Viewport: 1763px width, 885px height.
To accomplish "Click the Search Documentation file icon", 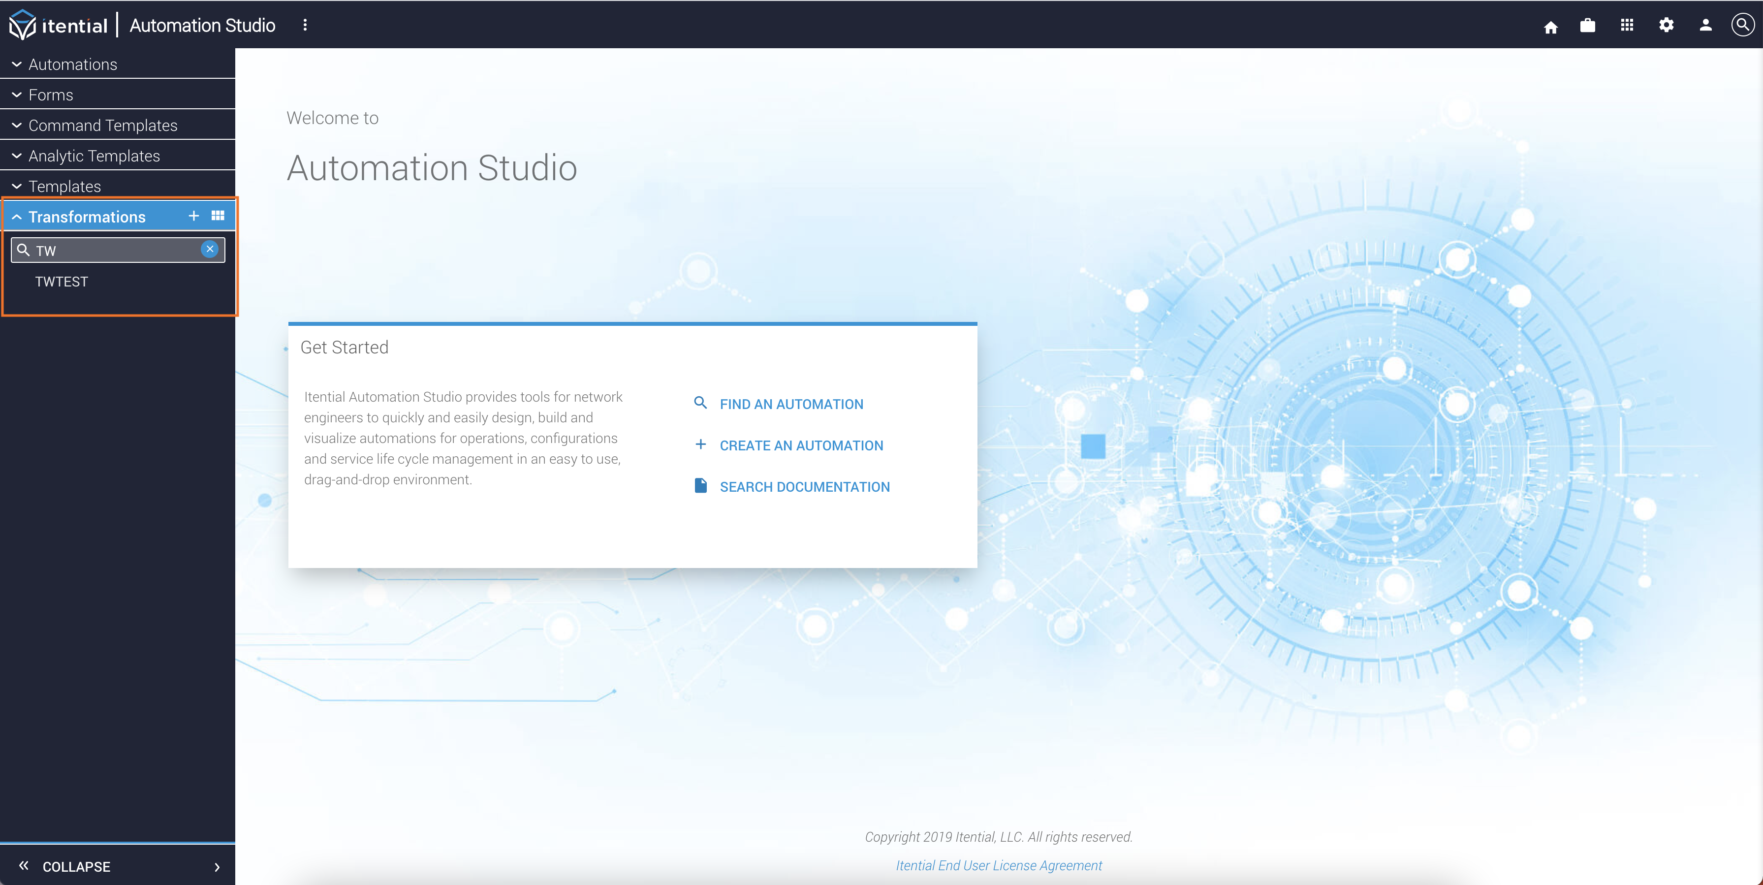I will pyautogui.click(x=700, y=485).
